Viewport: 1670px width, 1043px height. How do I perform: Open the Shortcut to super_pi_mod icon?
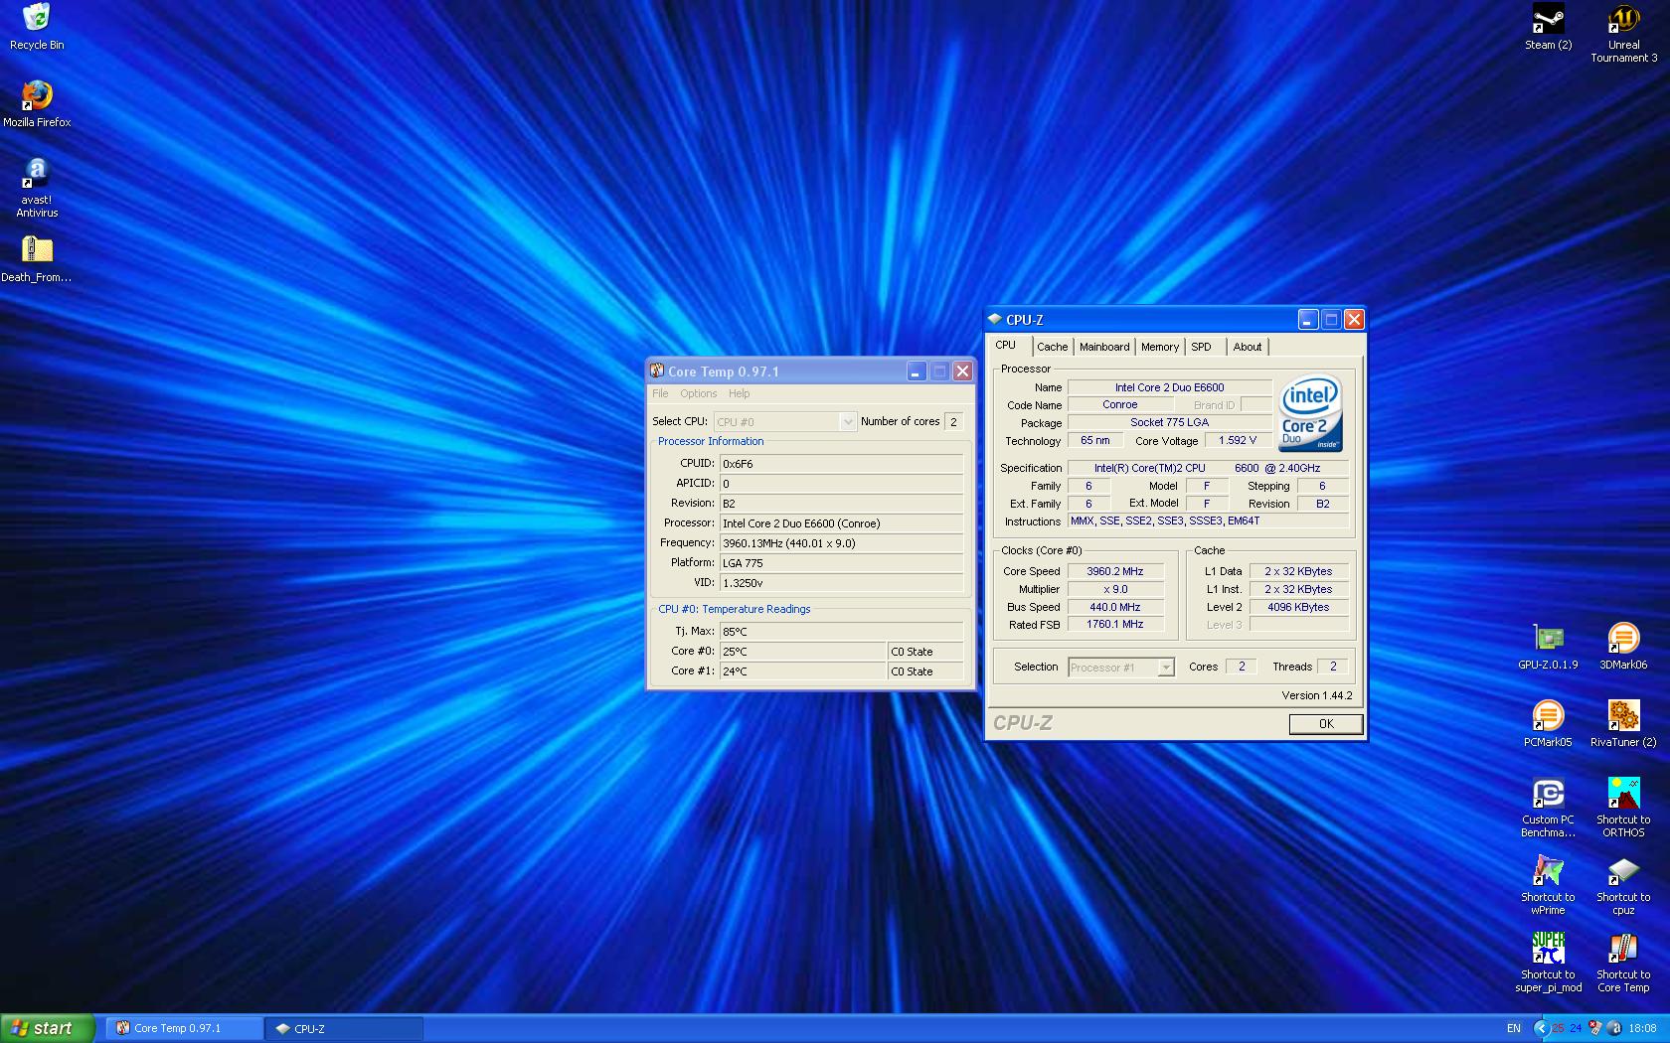(x=1548, y=963)
